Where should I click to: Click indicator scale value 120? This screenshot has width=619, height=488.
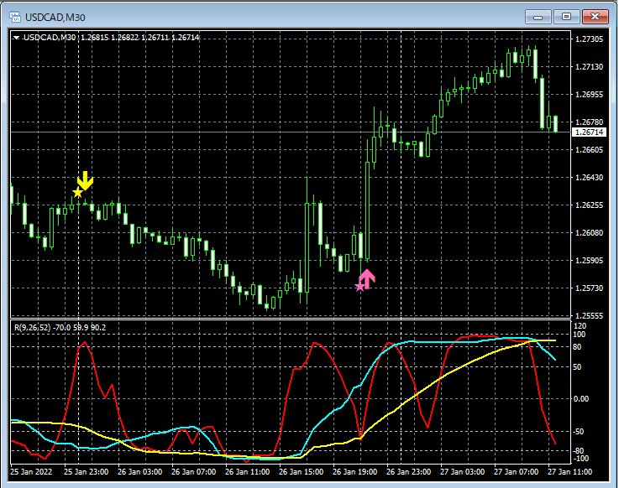coord(580,326)
